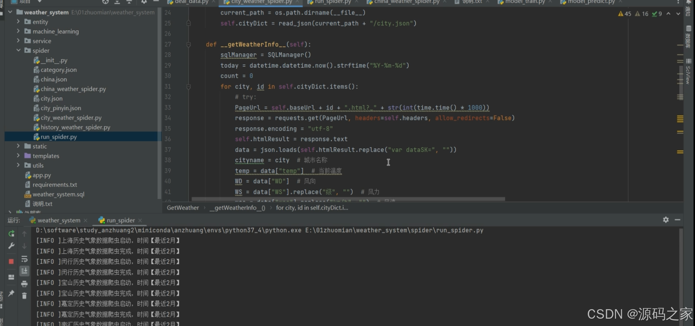Open the wrench settings in Run panel

coord(11,246)
